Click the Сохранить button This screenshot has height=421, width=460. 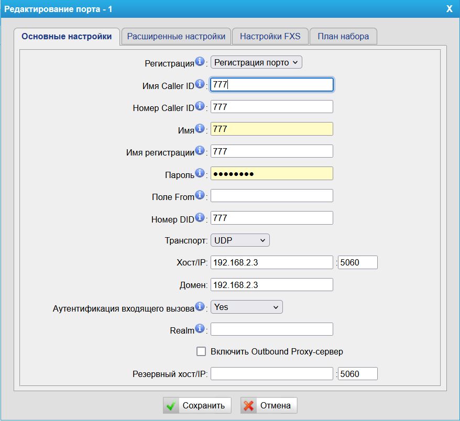click(x=197, y=405)
